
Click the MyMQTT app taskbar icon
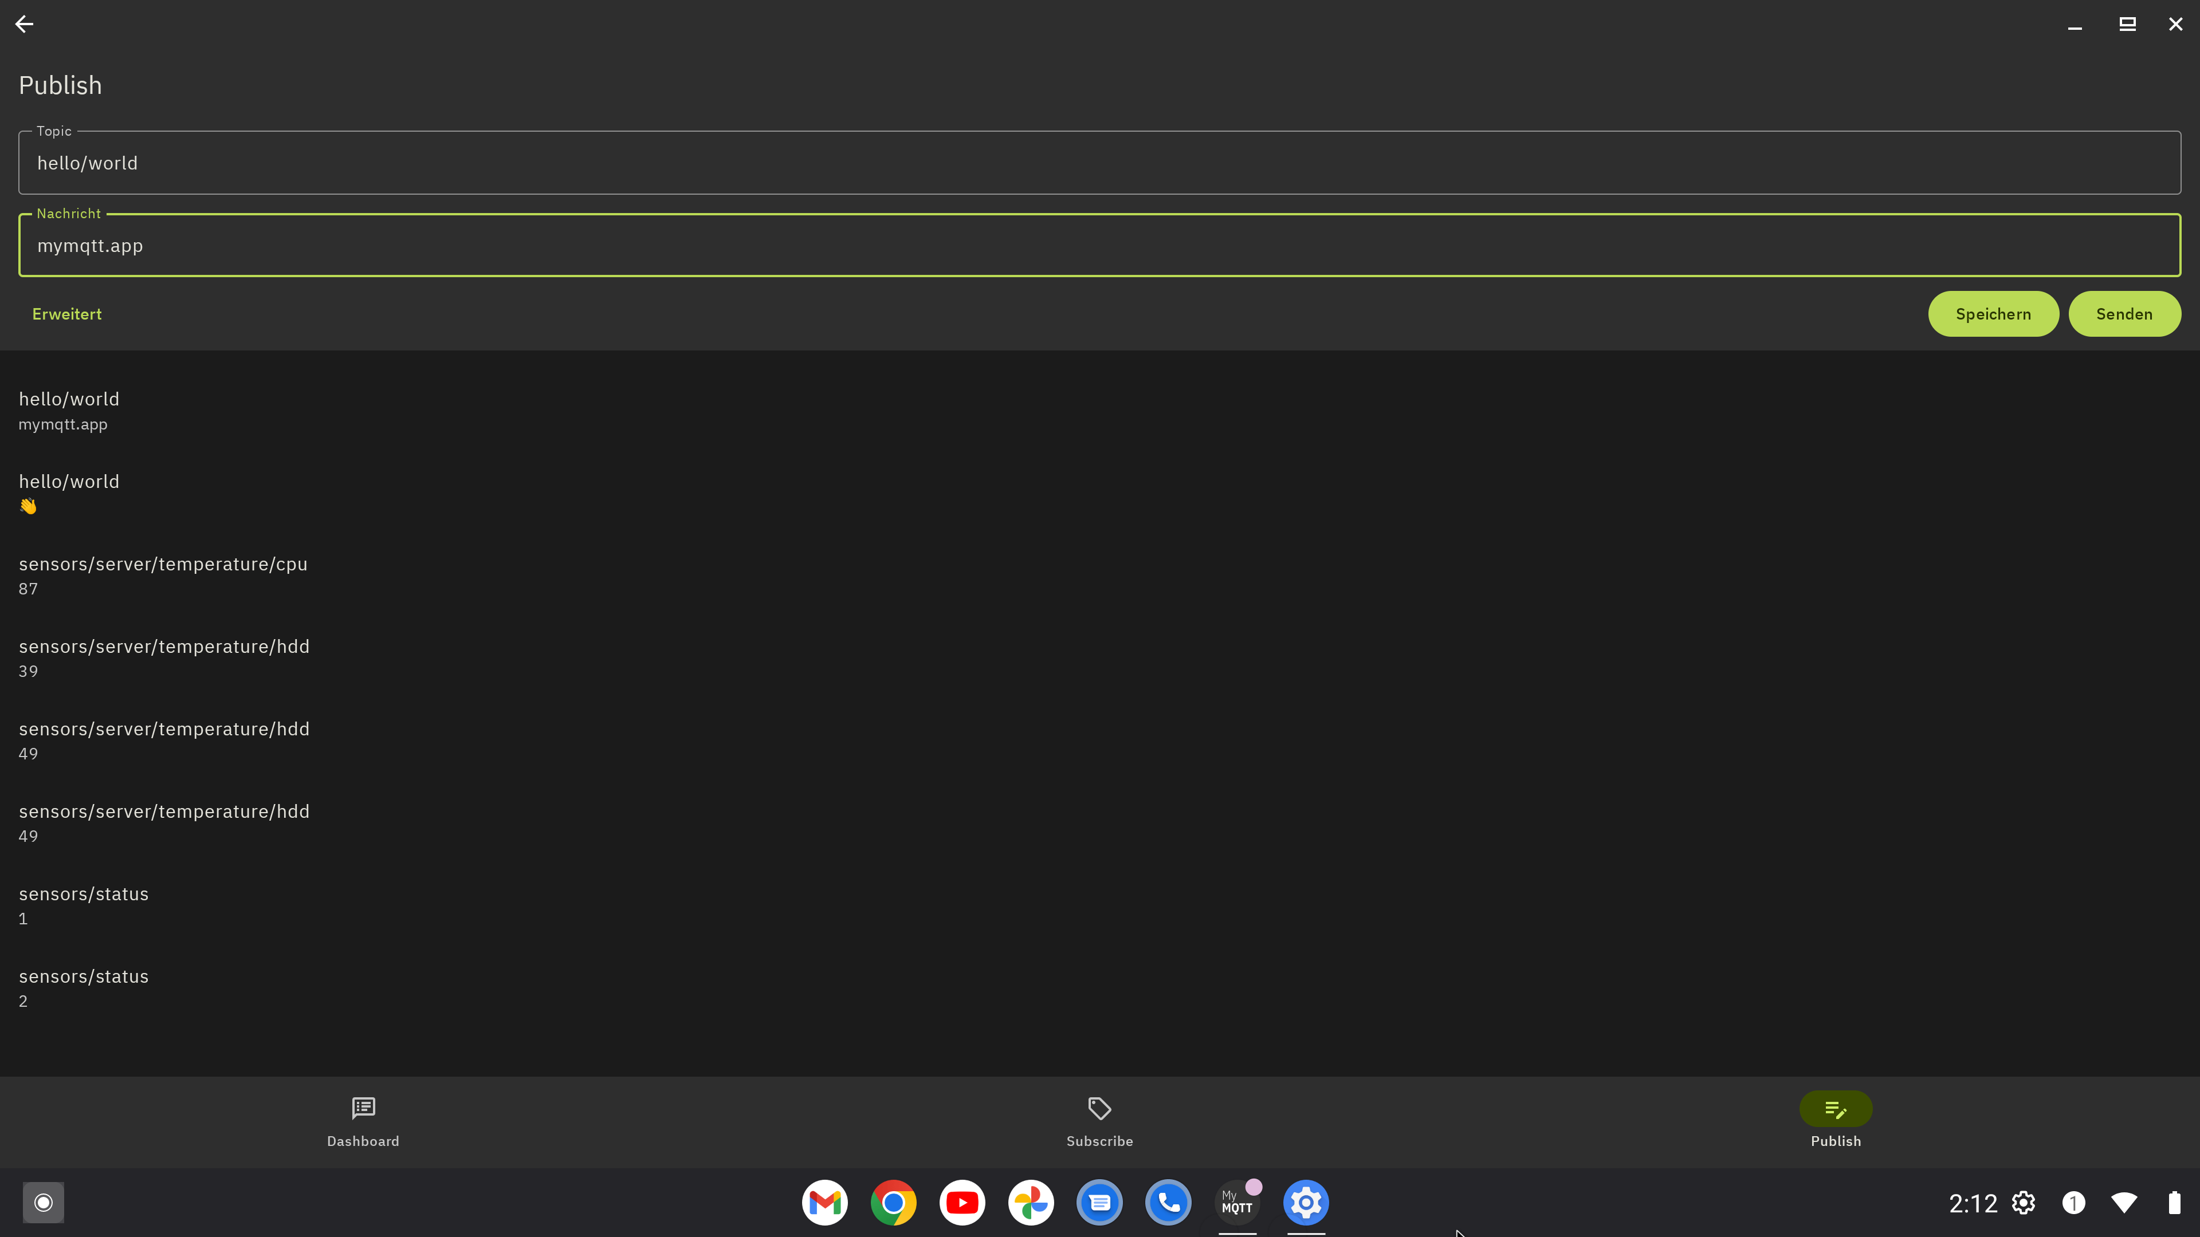pyautogui.click(x=1237, y=1202)
